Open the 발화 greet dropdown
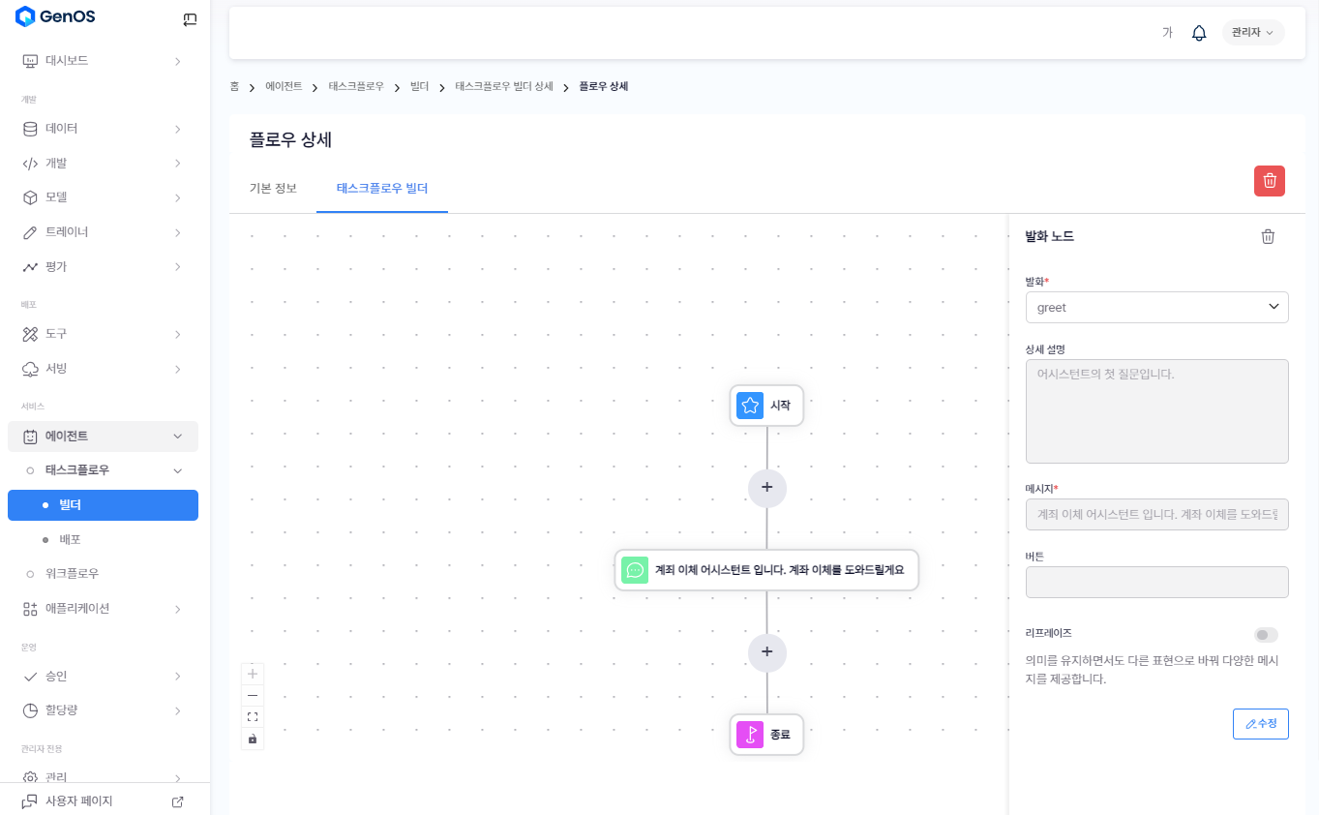Image resolution: width=1319 pixels, height=815 pixels. point(1156,308)
